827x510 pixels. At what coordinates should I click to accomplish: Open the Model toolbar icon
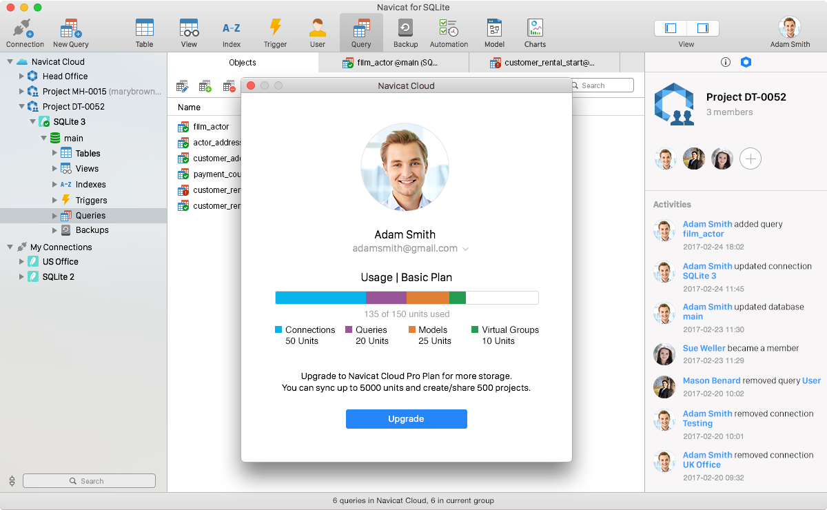(494, 33)
